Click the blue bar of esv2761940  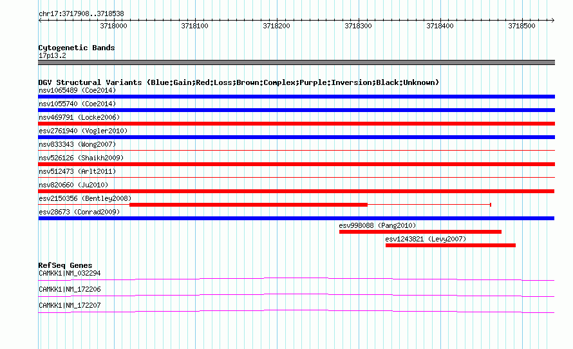click(x=296, y=137)
